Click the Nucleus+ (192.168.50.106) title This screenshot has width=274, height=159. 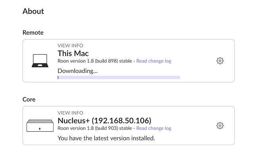point(104,121)
